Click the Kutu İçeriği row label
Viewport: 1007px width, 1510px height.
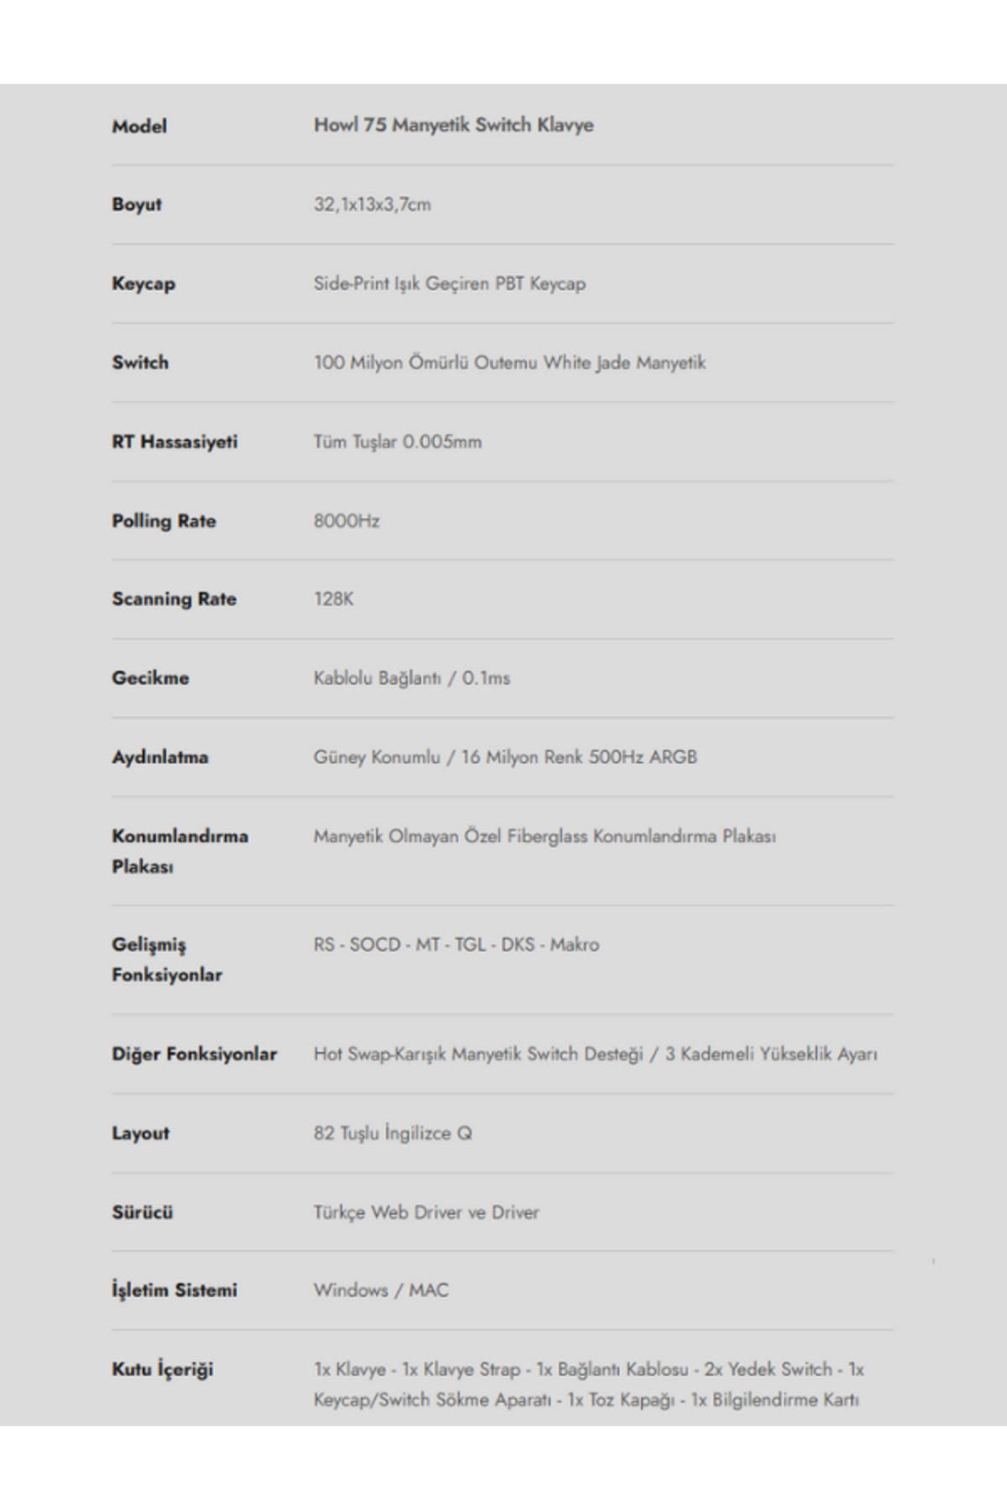(x=162, y=1369)
